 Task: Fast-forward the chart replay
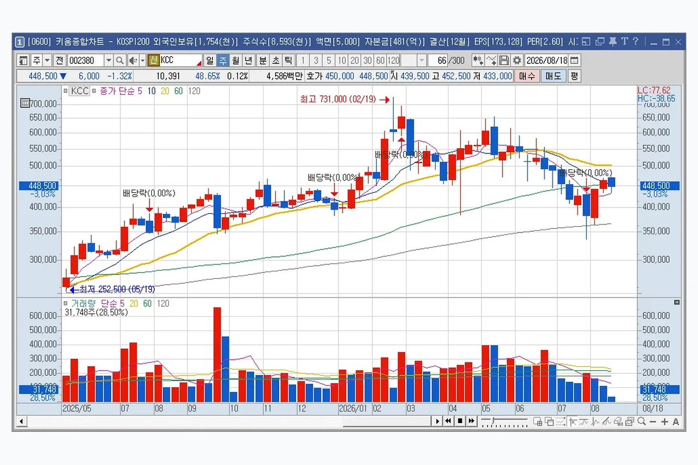(x=471, y=421)
